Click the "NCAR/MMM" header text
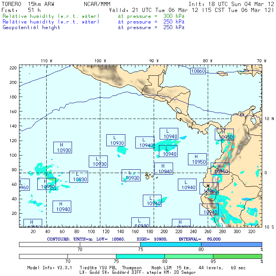 [x=97, y=4]
